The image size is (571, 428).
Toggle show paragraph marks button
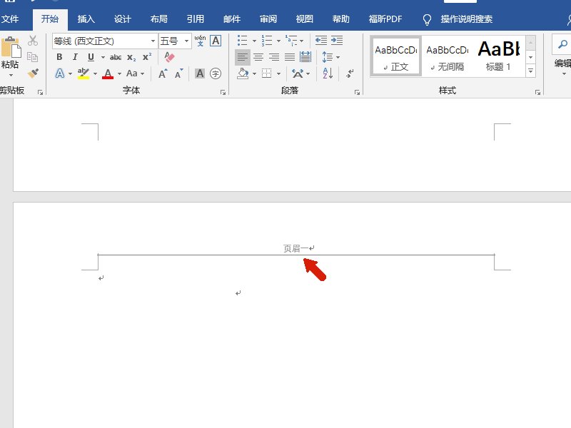[x=350, y=73]
